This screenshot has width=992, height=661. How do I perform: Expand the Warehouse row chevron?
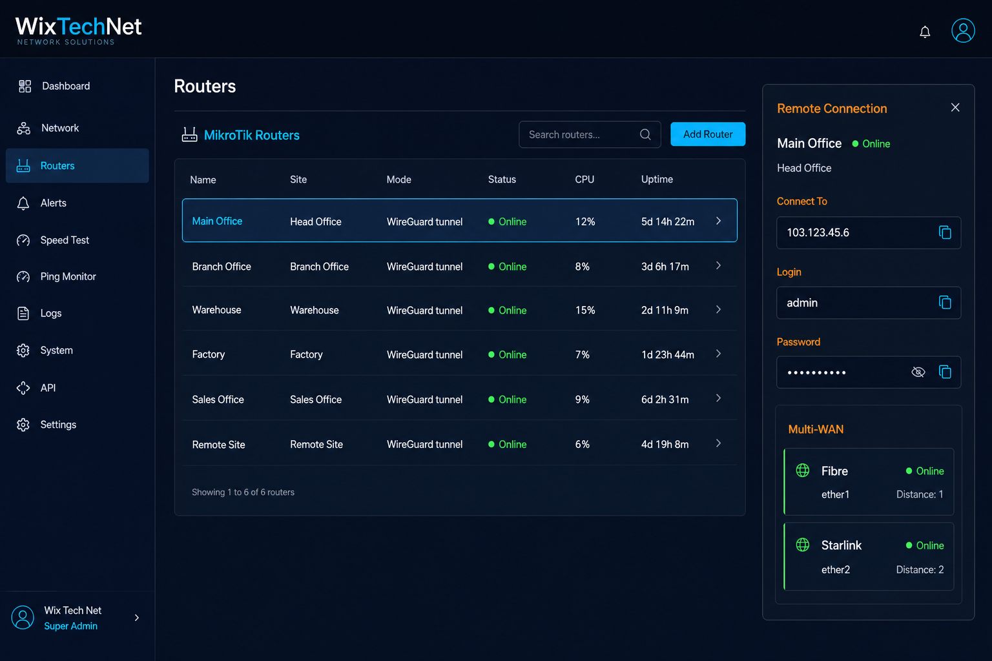point(718,309)
